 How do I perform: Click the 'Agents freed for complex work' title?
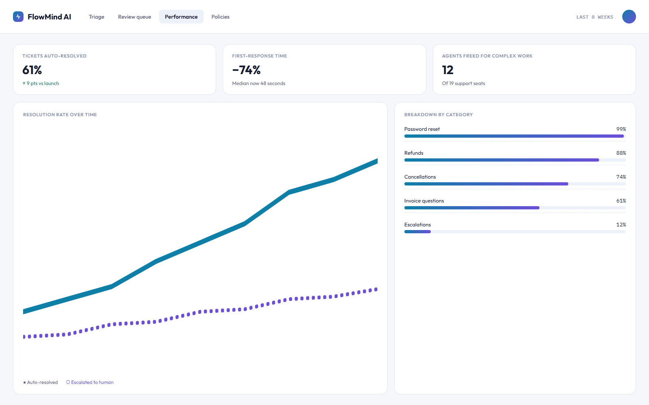point(487,56)
